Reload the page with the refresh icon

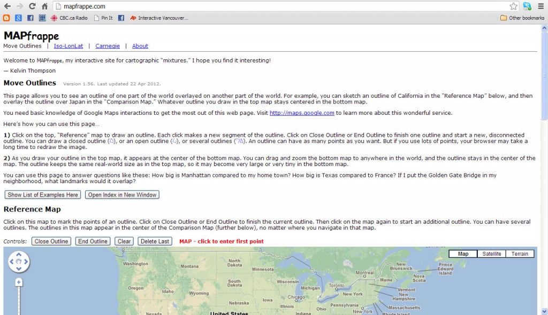point(32,6)
